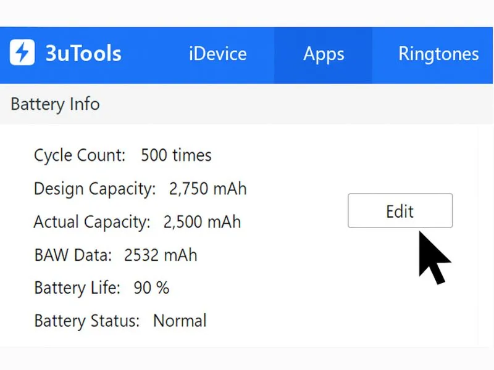
Task: Click the Cycle Count label
Action: tap(80, 155)
